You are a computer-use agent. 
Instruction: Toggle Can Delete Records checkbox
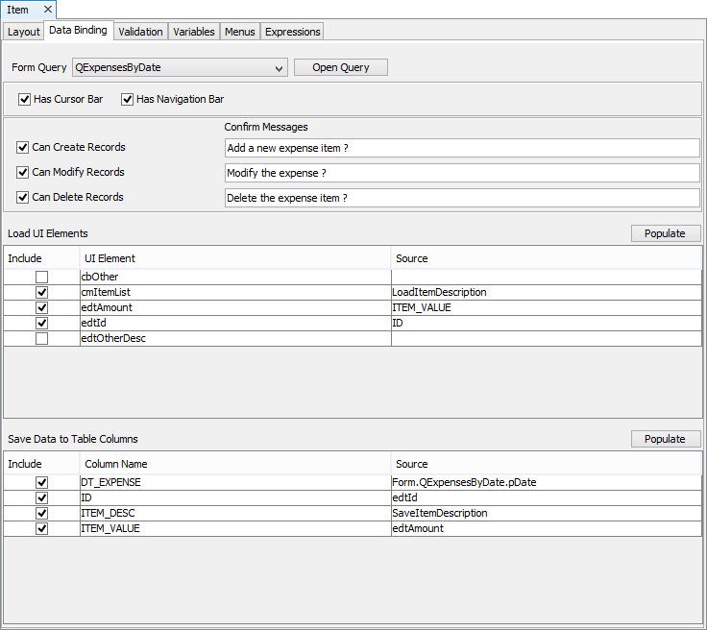tap(23, 198)
